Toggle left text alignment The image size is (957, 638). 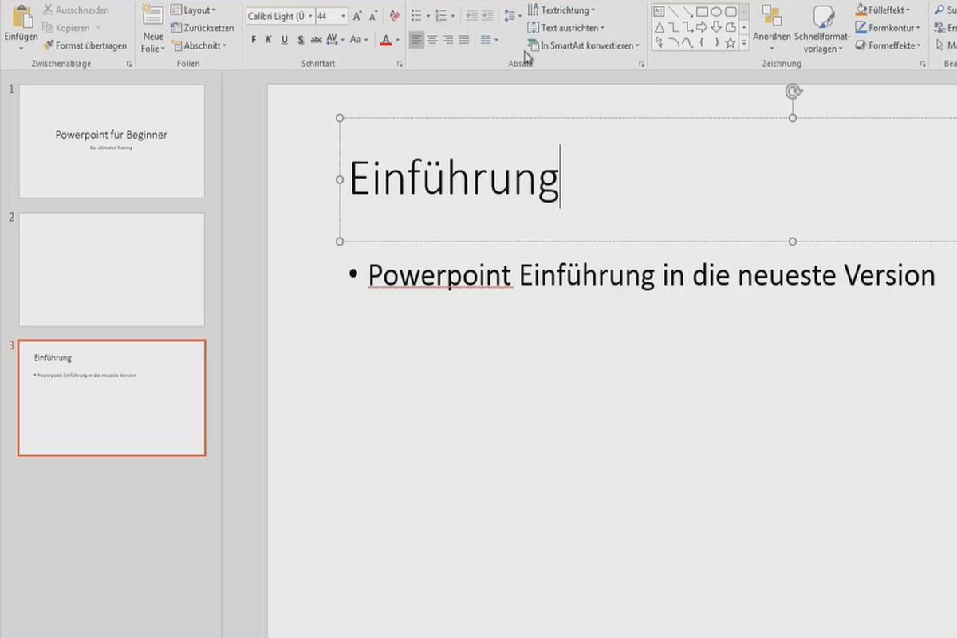pos(415,38)
